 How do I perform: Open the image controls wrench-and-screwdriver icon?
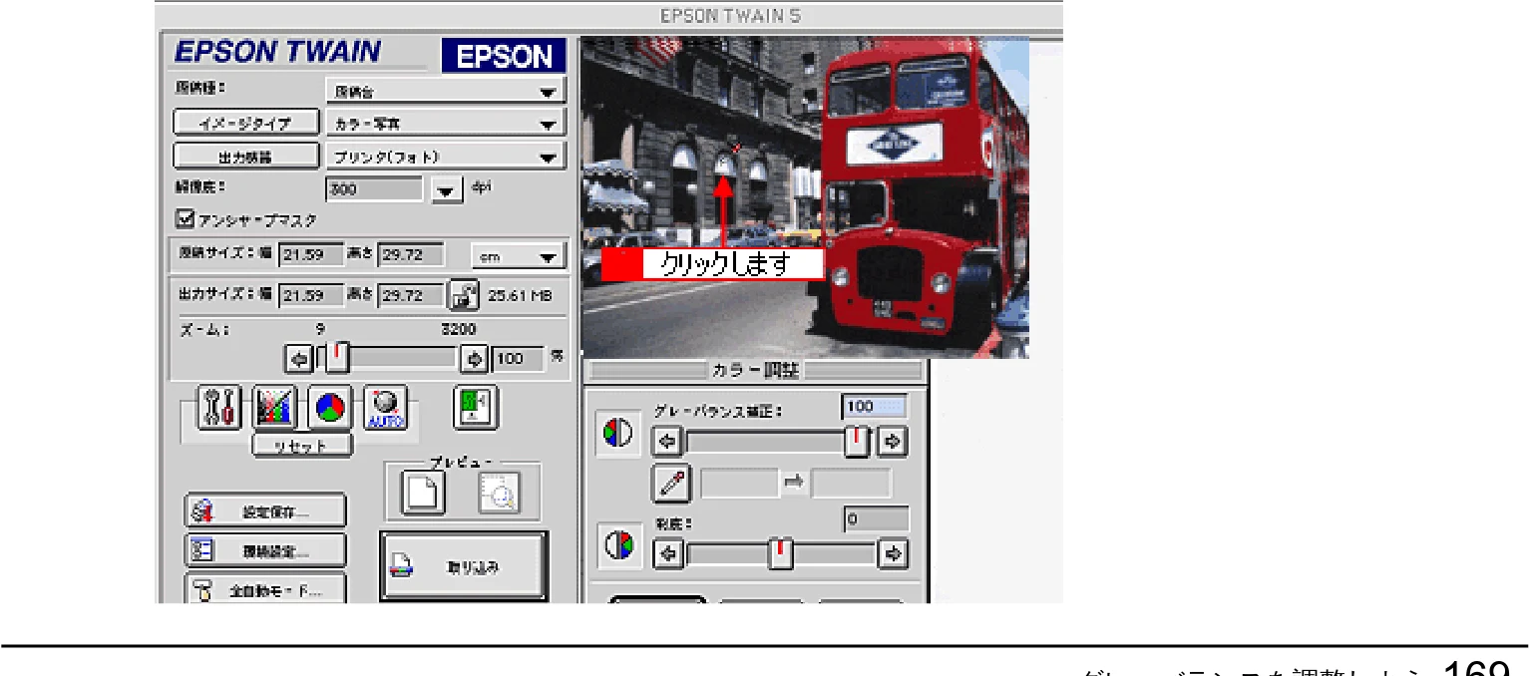[219, 409]
